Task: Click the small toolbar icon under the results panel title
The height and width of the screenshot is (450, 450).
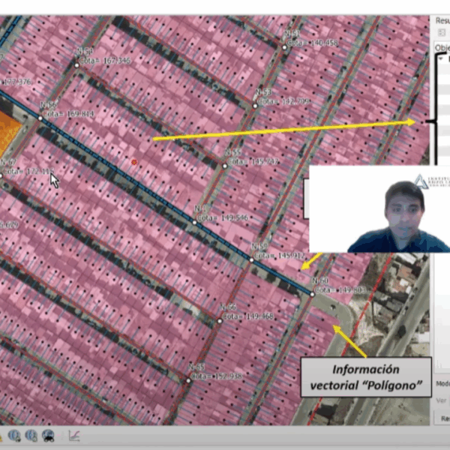Action: pyautogui.click(x=440, y=34)
